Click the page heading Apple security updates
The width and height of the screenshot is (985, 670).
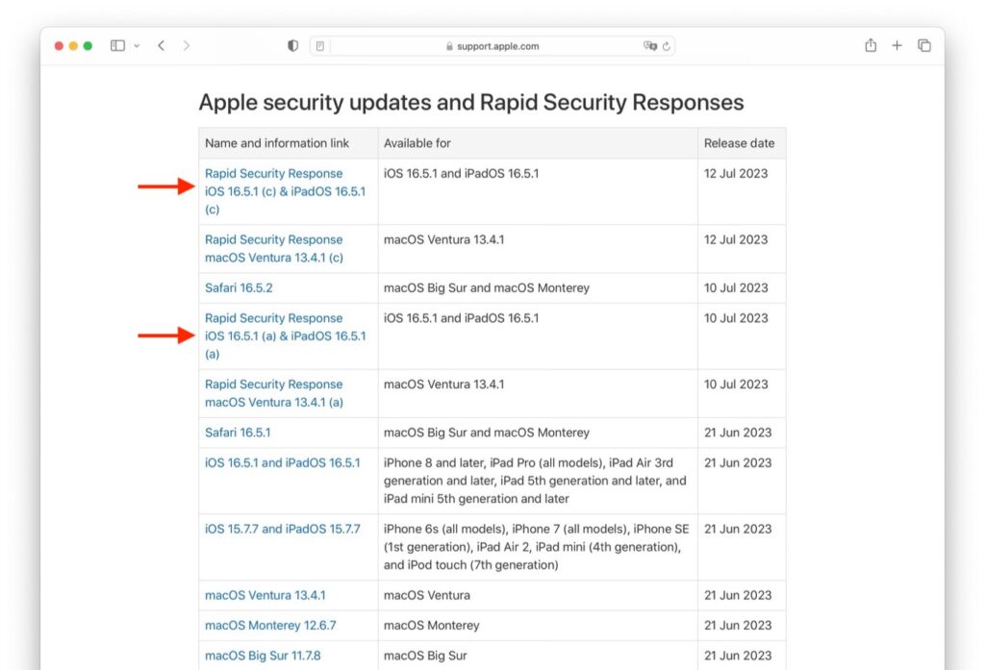click(x=471, y=102)
